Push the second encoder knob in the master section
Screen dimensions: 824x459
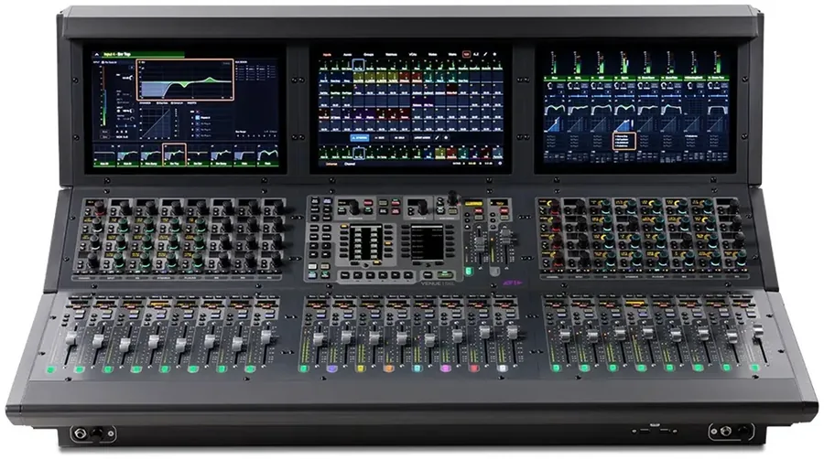[x=422, y=208]
